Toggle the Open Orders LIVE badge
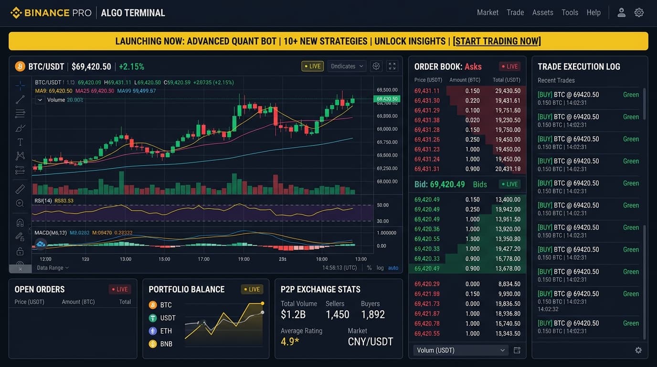The image size is (657, 367). click(119, 289)
